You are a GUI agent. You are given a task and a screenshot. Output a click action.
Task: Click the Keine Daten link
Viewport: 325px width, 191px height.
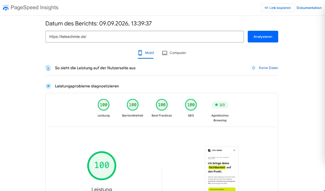(269, 68)
